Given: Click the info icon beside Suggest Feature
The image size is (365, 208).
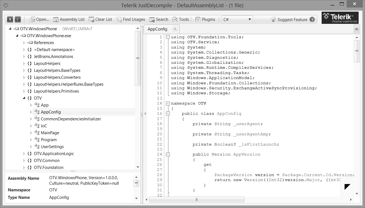Looking at the screenshot, I should coord(312,19).
